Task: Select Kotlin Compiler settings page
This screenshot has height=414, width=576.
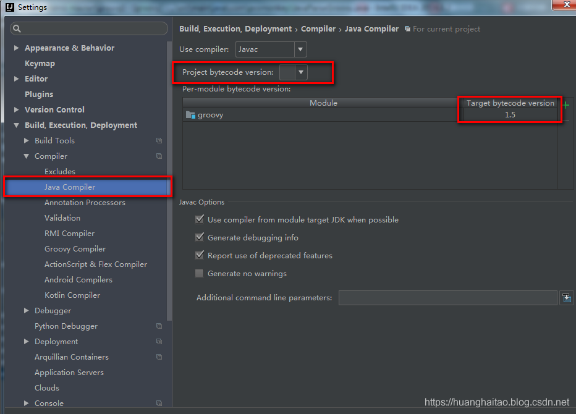Action: tap(72, 295)
